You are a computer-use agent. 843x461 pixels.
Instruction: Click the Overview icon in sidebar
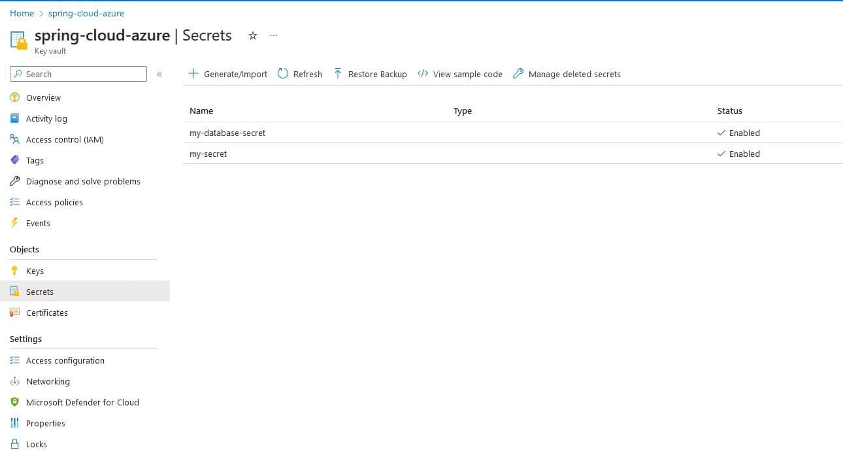click(15, 97)
